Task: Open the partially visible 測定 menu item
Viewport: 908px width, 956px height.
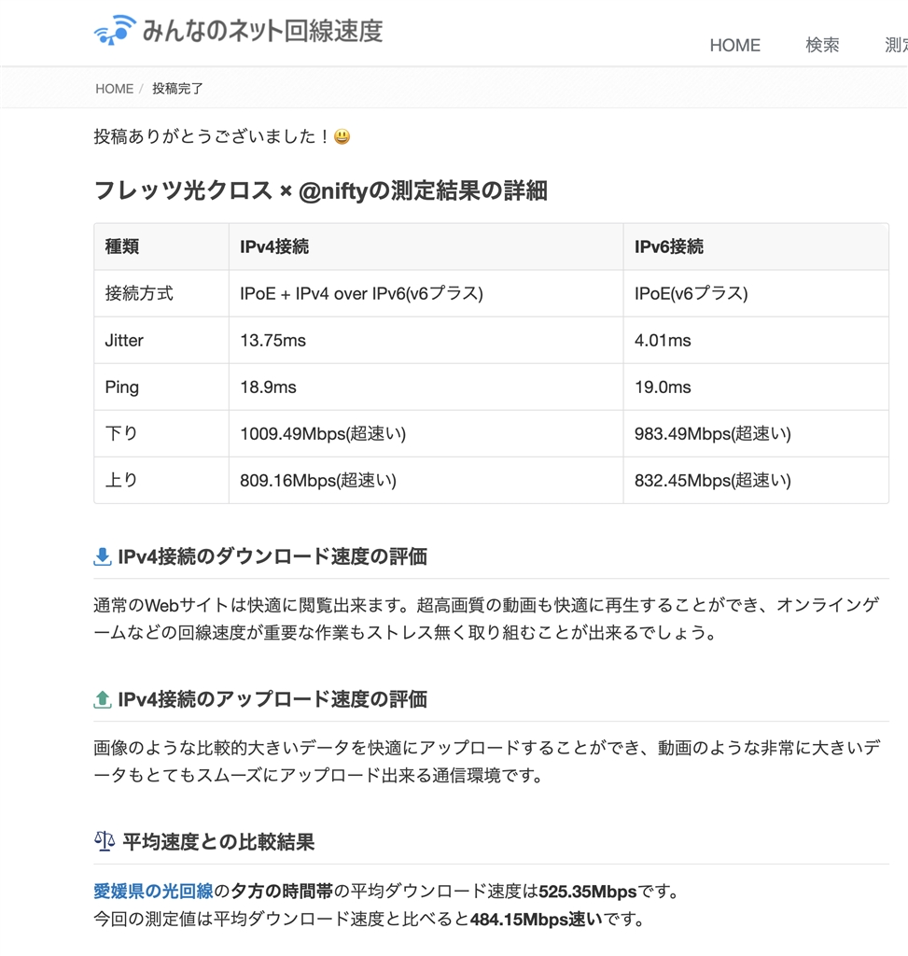Action: tap(897, 45)
